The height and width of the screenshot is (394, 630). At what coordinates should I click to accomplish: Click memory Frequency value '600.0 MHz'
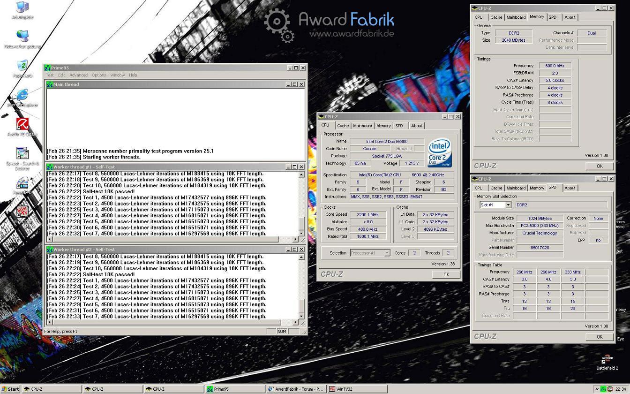point(555,66)
